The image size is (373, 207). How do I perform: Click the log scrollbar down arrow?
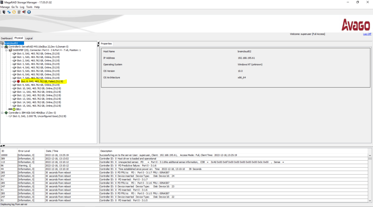[x=370, y=200]
